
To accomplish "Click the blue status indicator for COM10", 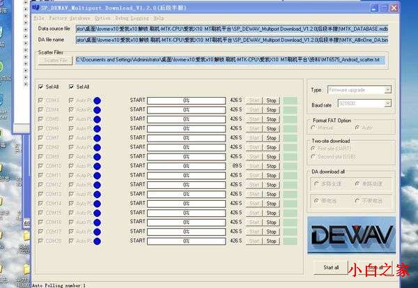I will (97, 166).
